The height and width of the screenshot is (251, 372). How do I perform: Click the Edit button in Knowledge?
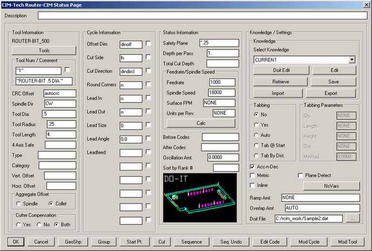coord(334,70)
